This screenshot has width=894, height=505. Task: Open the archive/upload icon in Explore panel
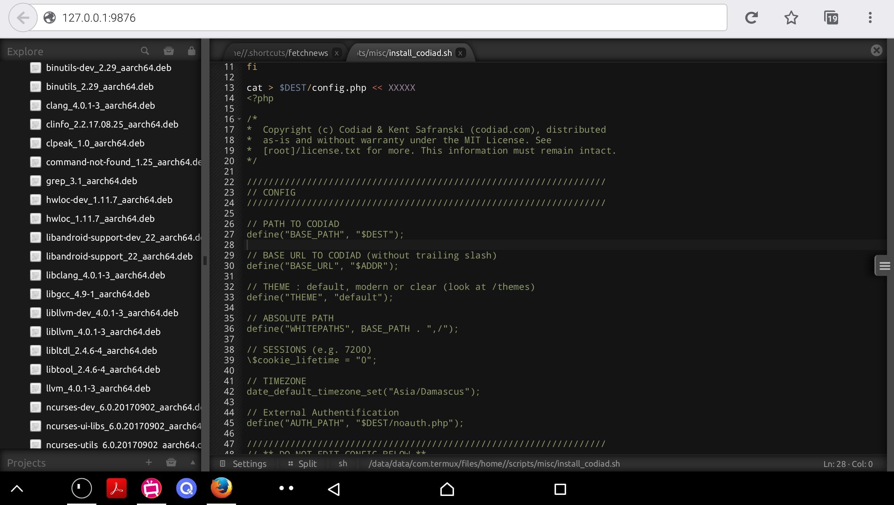tap(169, 51)
